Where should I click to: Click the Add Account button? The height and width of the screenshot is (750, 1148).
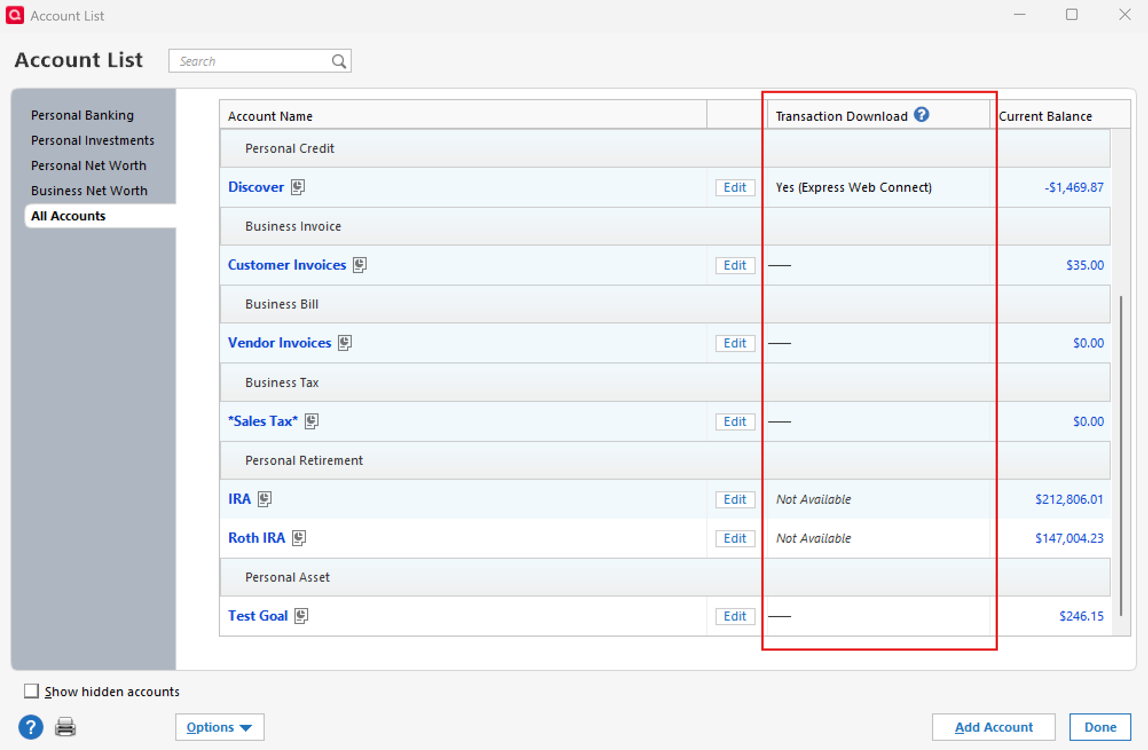click(x=993, y=727)
